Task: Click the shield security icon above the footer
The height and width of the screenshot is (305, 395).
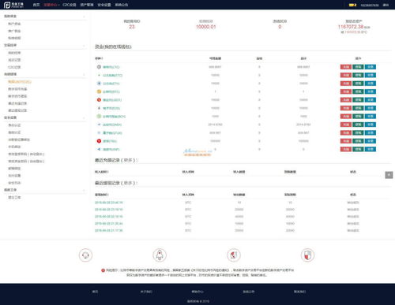Action: click(307, 255)
